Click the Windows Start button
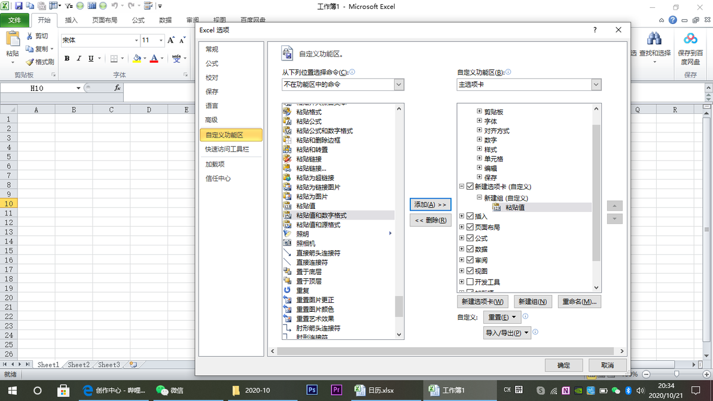 tap(13, 391)
